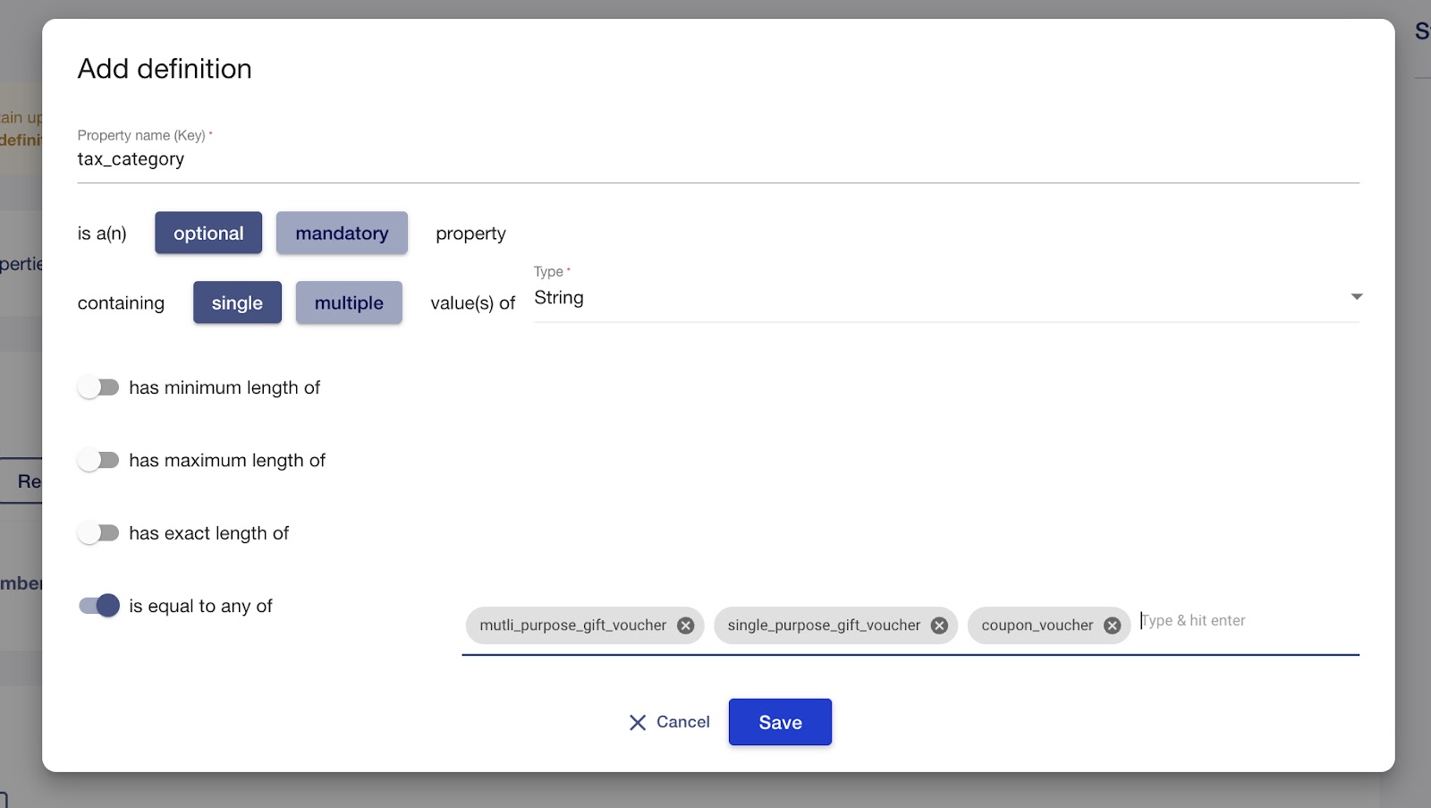
Task: Turn on maximum length constraint
Action: [x=98, y=460]
